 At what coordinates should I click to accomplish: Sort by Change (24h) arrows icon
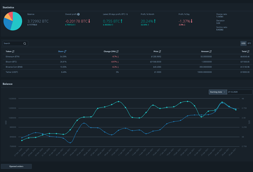[118, 51]
